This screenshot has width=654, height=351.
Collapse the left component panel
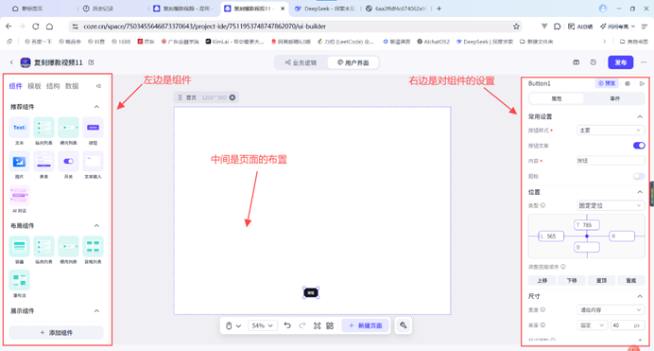click(x=98, y=86)
